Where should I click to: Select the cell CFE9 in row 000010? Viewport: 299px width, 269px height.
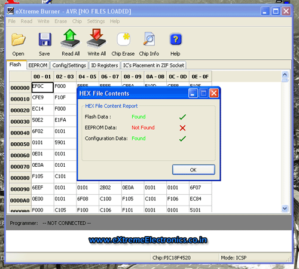coord(42,99)
